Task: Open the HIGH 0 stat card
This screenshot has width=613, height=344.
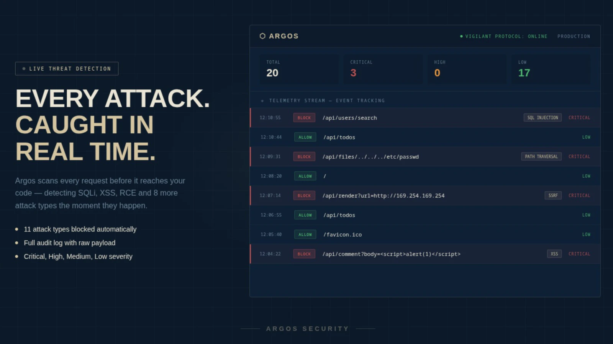Action: 467,69
